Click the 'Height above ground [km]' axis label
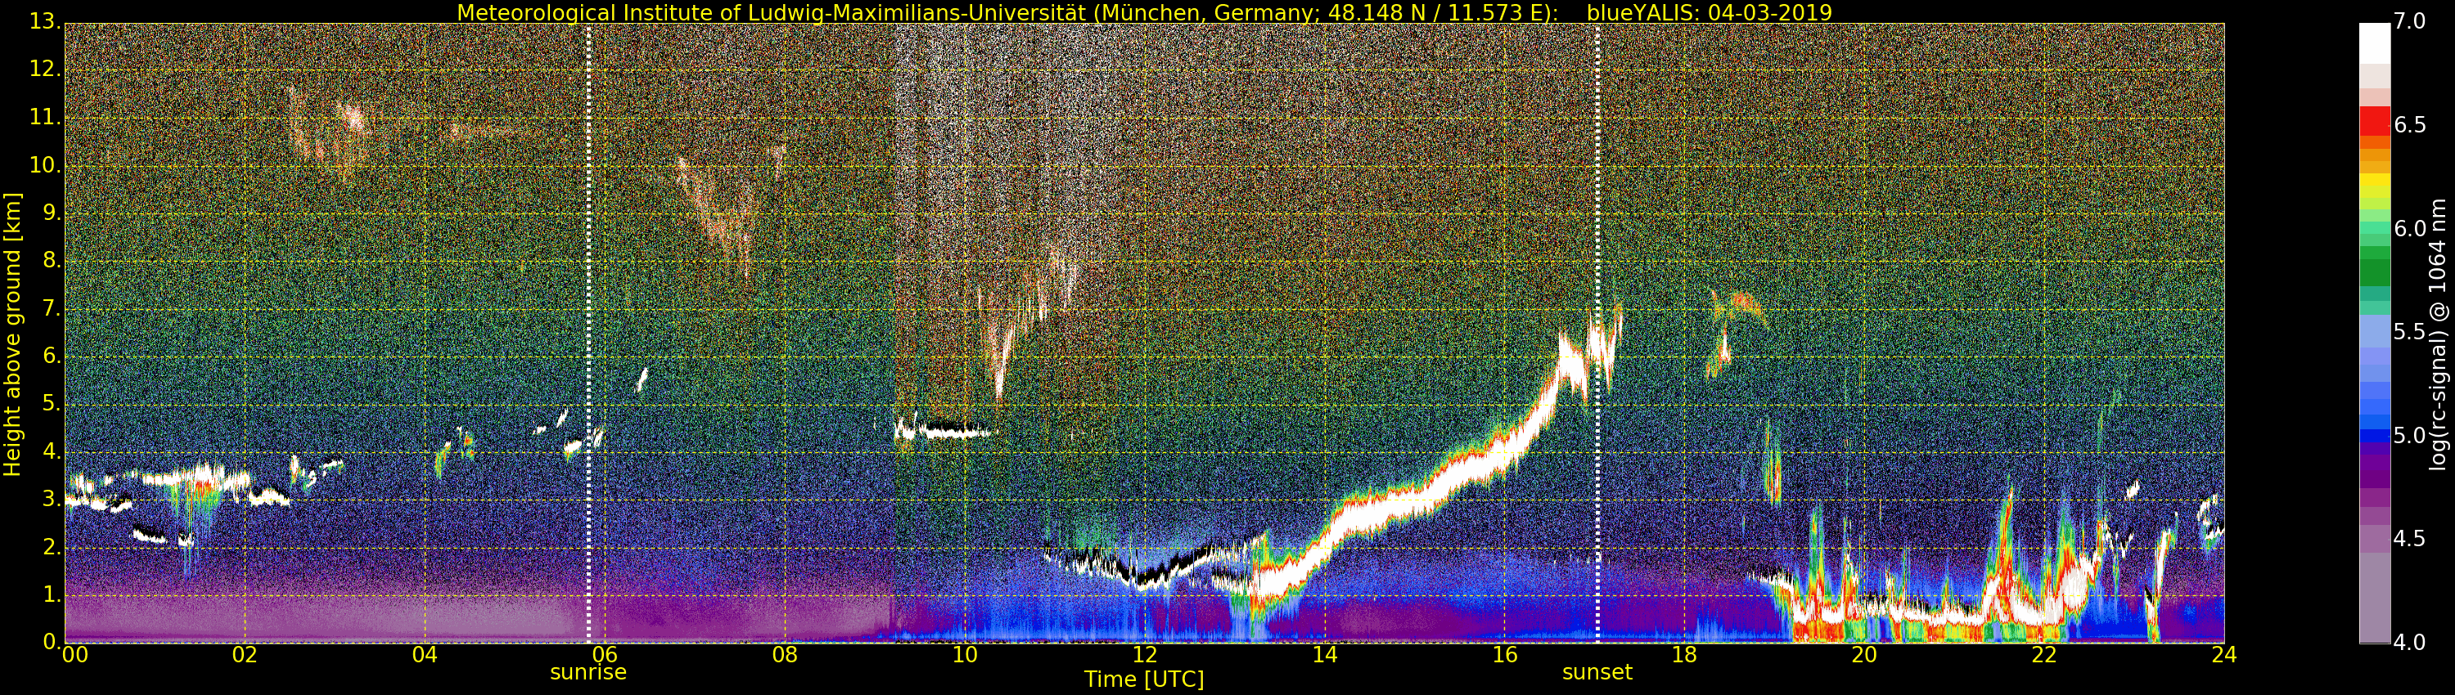This screenshot has width=2455, height=695. (12, 334)
